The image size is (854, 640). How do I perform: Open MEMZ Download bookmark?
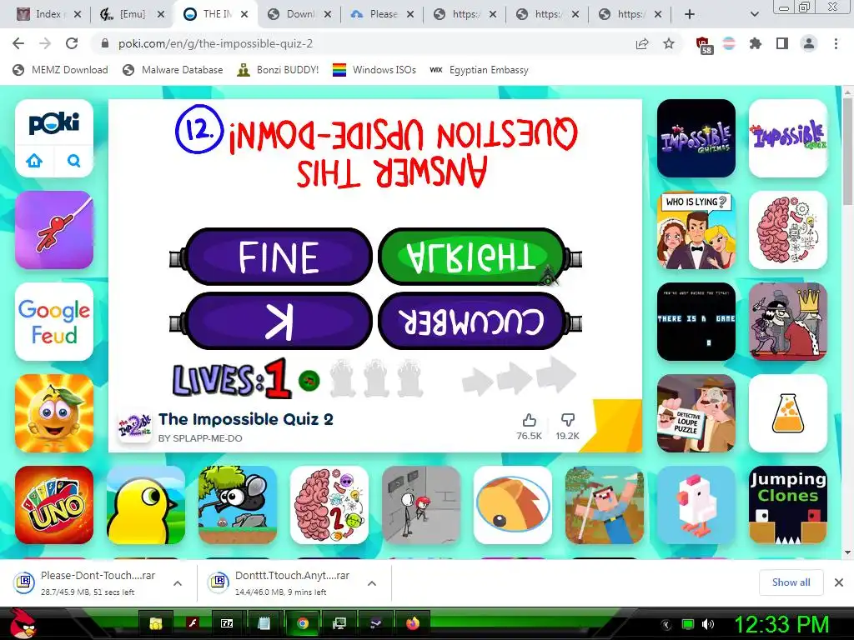[60, 70]
